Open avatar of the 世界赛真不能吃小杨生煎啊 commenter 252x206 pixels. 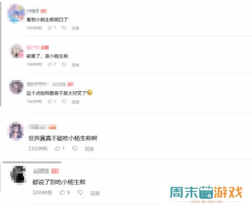pos(16,130)
